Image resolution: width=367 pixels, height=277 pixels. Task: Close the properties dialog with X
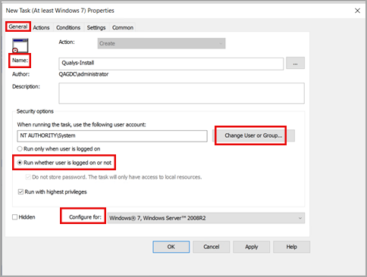357,11
